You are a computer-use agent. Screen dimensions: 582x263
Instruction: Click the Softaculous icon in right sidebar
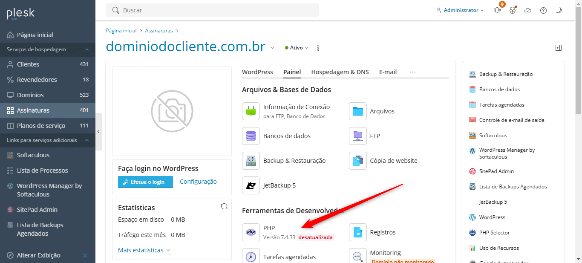point(473,136)
